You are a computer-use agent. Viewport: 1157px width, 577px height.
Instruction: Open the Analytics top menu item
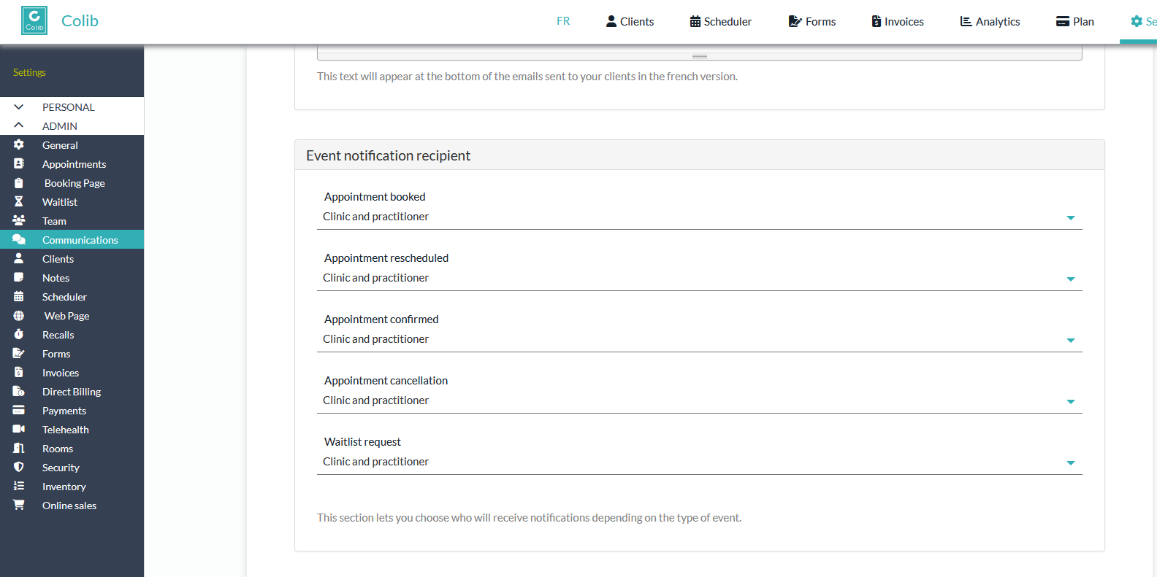pyautogui.click(x=990, y=21)
